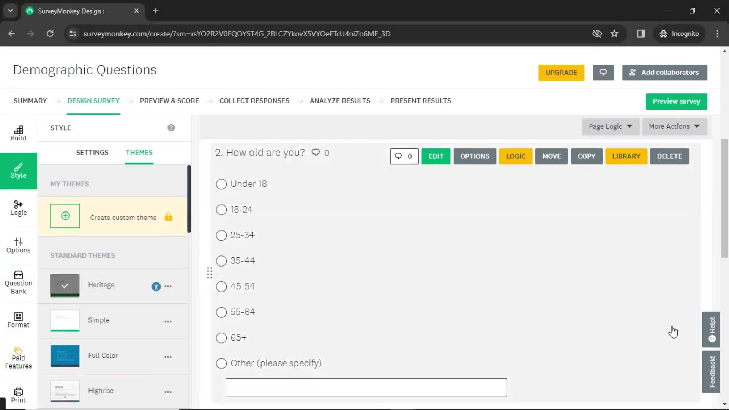Open the Style panel icon
This screenshot has height=410, width=729.
tap(19, 170)
